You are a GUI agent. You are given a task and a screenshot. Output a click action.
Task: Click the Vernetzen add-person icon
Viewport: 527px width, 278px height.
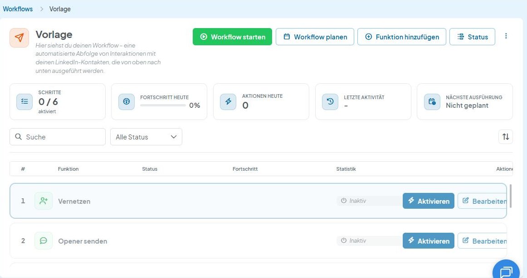(44, 201)
